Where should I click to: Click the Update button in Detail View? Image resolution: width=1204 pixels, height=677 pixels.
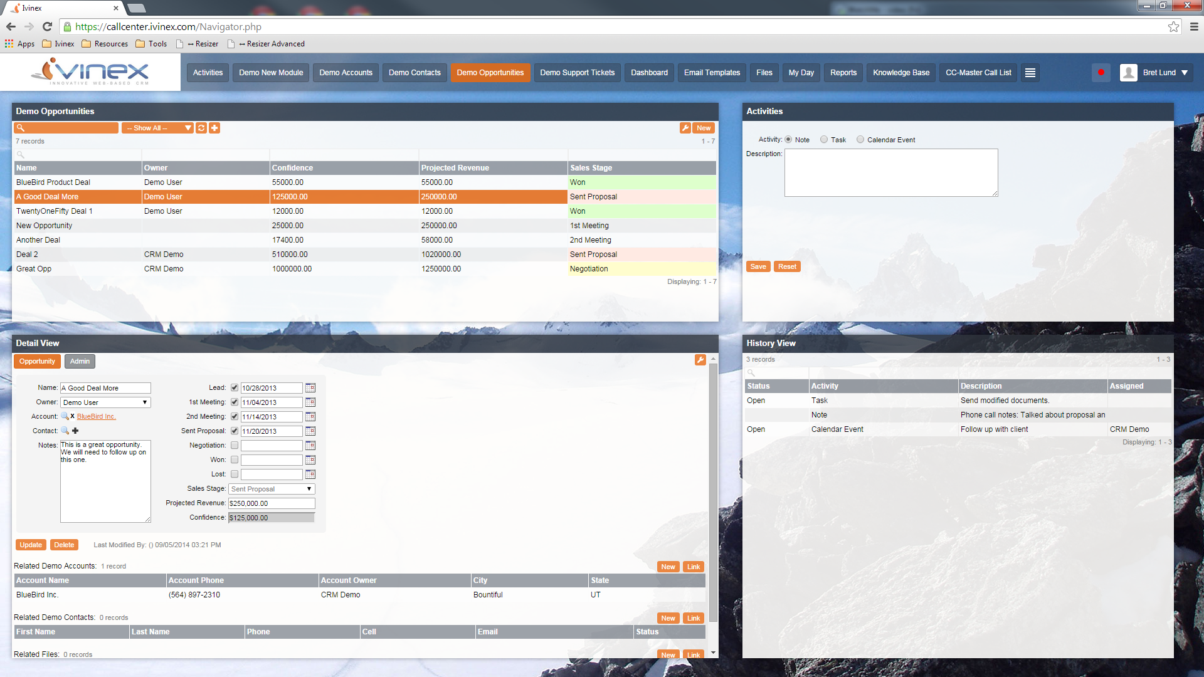point(28,545)
